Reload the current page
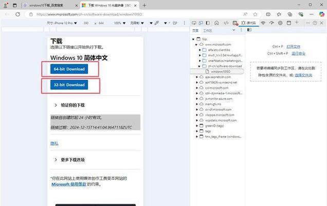 point(17,14)
